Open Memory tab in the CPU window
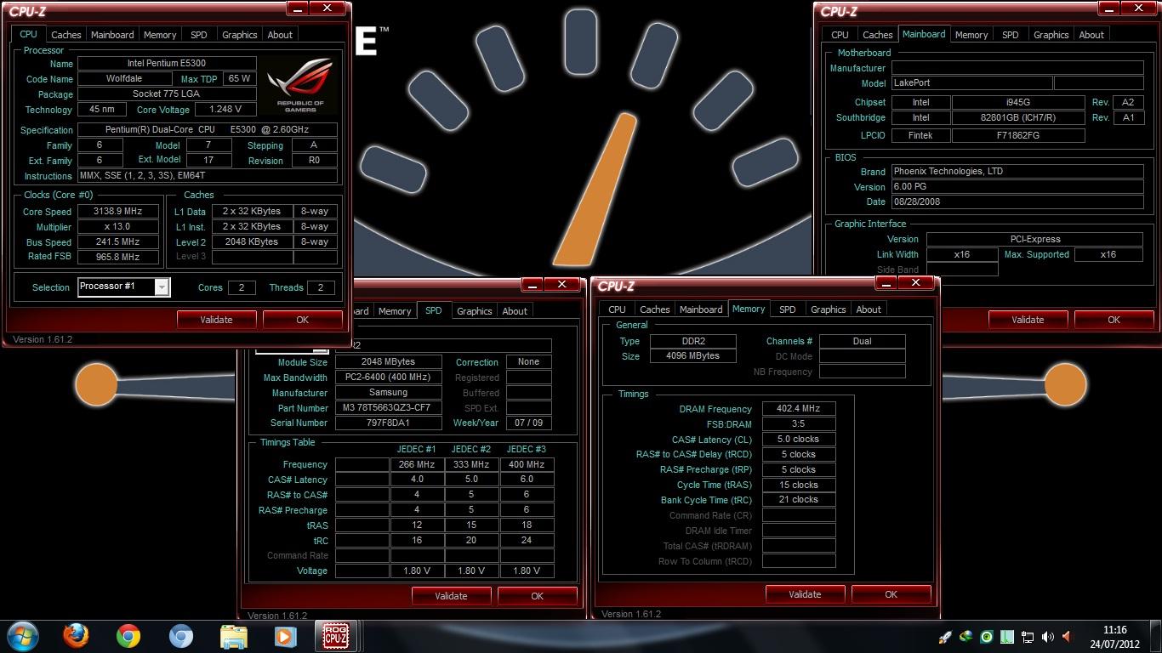The image size is (1162, 653). 160,35
